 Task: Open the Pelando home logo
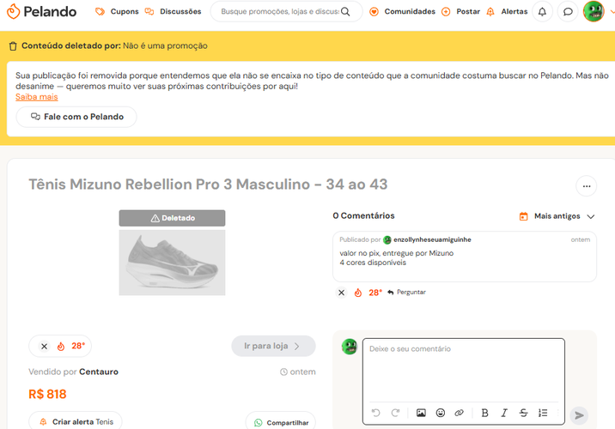coord(41,11)
